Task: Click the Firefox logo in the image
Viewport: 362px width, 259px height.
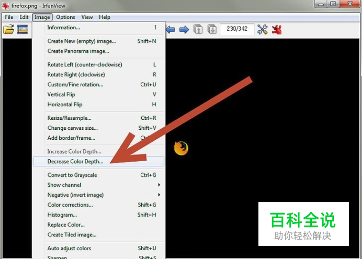Action: click(181, 148)
